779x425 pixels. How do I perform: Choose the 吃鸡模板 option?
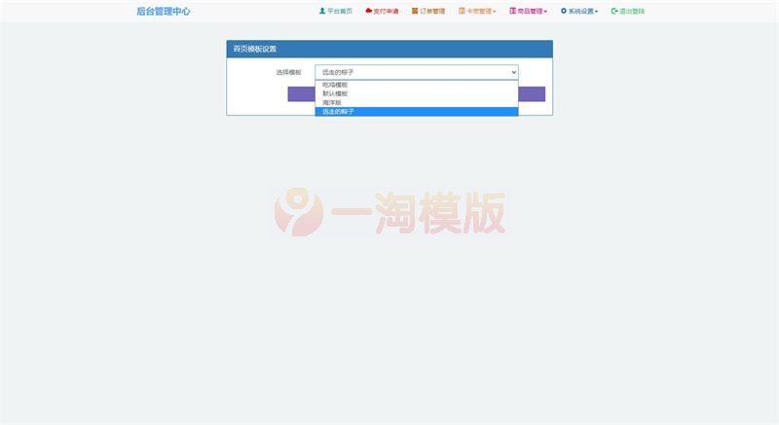point(417,85)
